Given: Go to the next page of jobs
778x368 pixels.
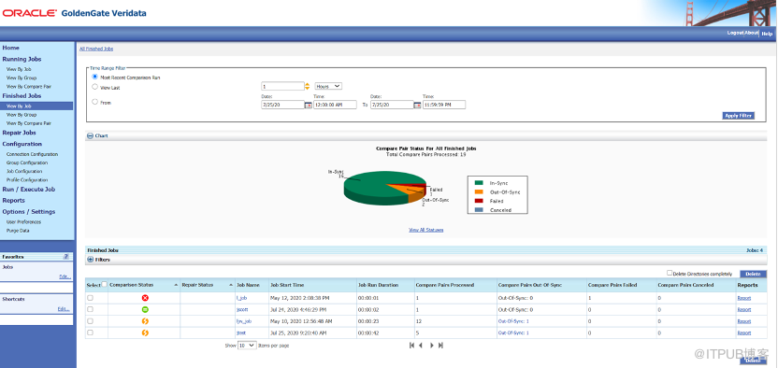Looking at the screenshot, I should click(432, 346).
